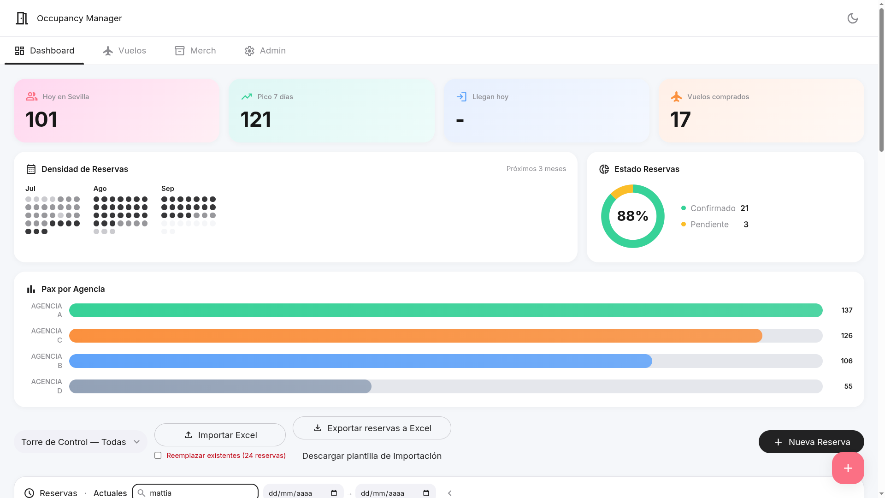Click the pie chart icon beside Estado Reservas

[604, 169]
